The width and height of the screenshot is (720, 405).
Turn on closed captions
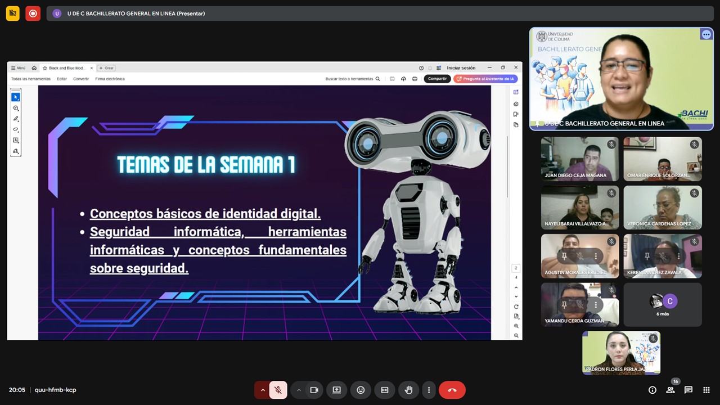(x=385, y=390)
